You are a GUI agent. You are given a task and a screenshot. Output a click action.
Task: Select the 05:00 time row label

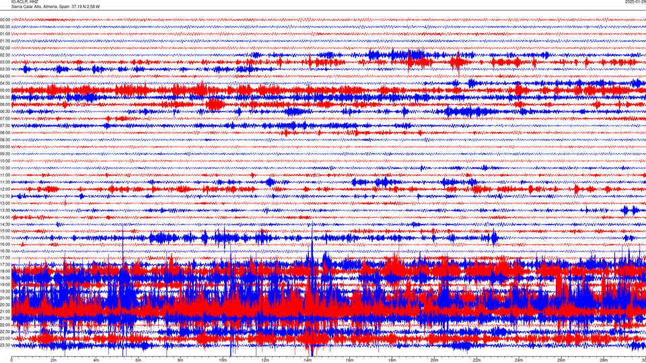click(x=5, y=90)
